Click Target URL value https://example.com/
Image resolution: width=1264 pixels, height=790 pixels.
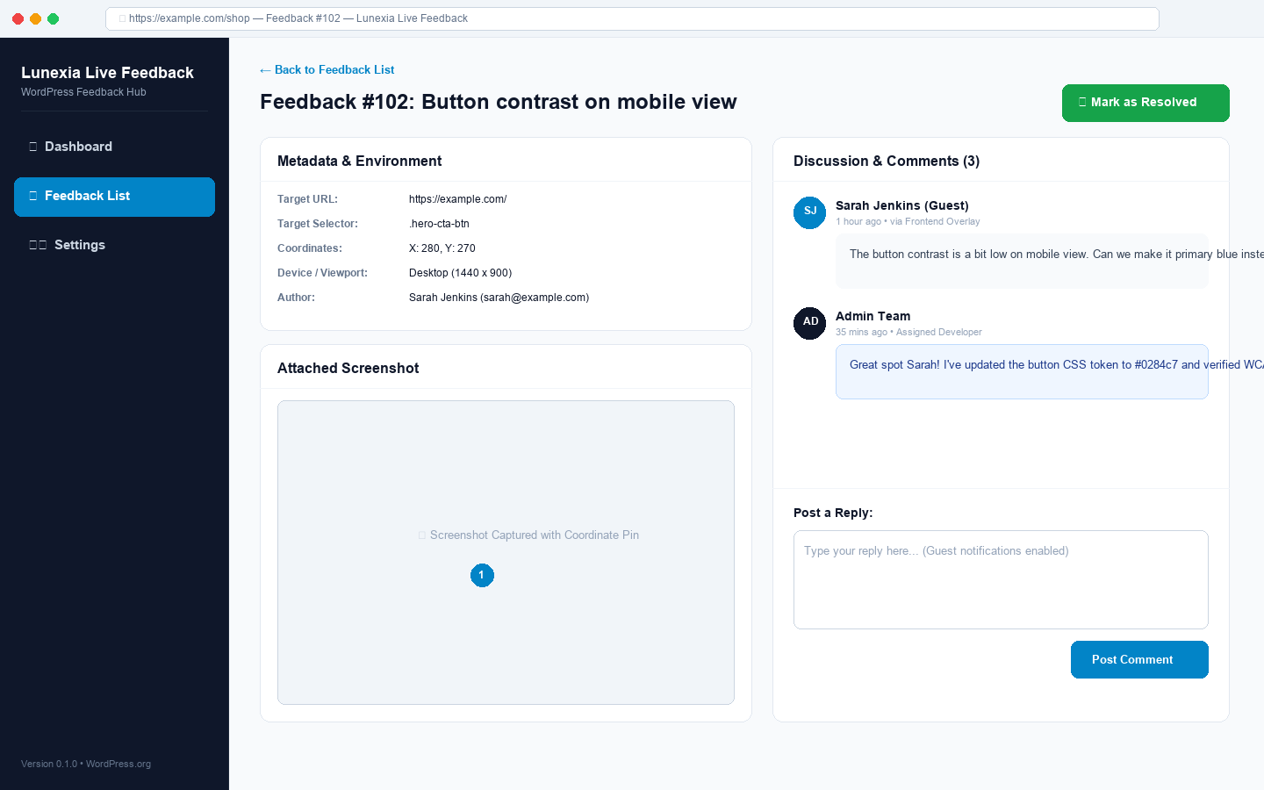457,199
